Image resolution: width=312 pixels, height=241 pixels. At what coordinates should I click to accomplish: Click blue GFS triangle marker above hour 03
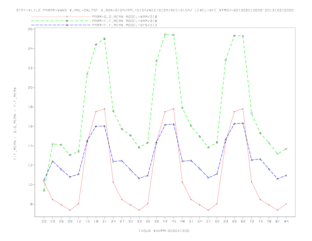[52, 161]
